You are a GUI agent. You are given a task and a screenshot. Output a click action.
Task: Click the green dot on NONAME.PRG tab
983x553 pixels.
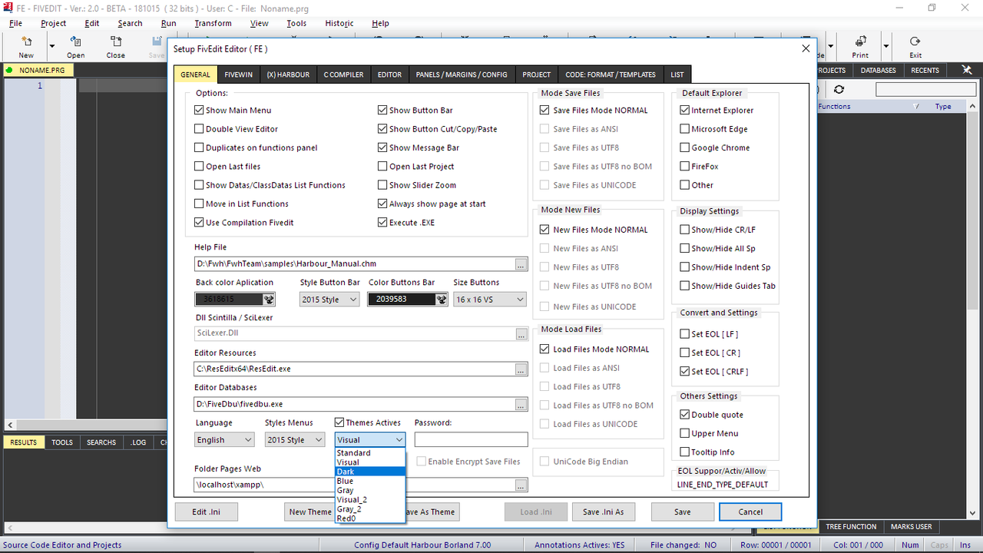pos(10,70)
